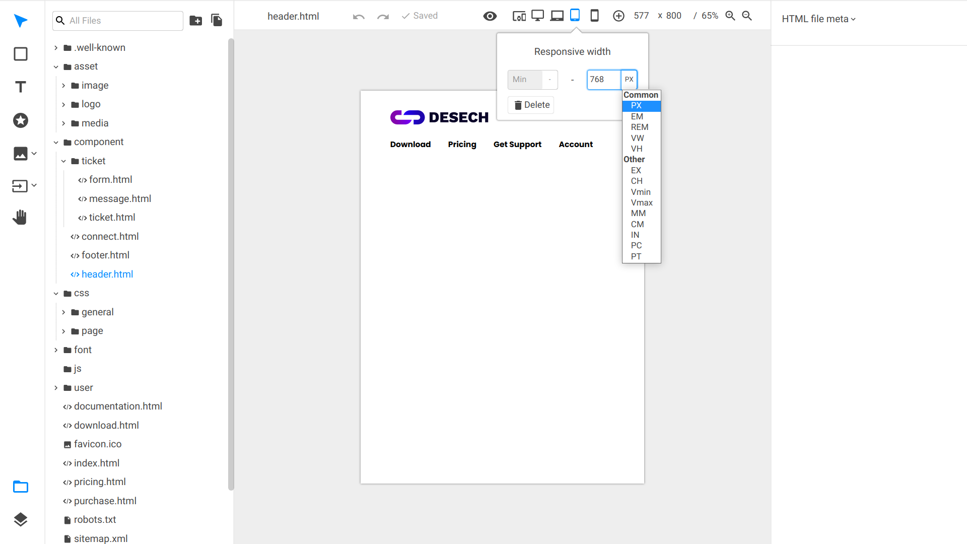Image resolution: width=967 pixels, height=544 pixels.
Task: Switch to desktop monitor view
Action: 537,15
